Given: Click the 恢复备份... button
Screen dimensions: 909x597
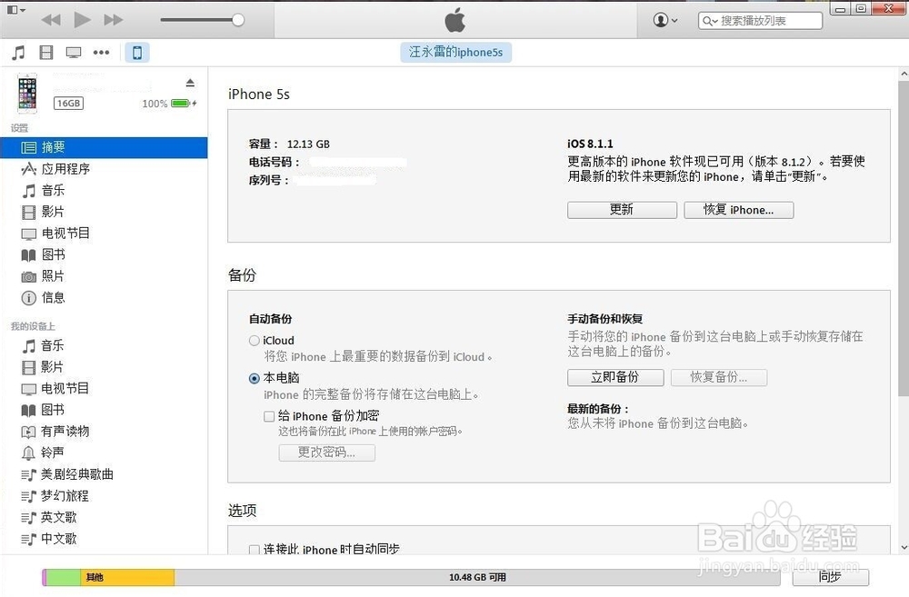Looking at the screenshot, I should (x=719, y=377).
